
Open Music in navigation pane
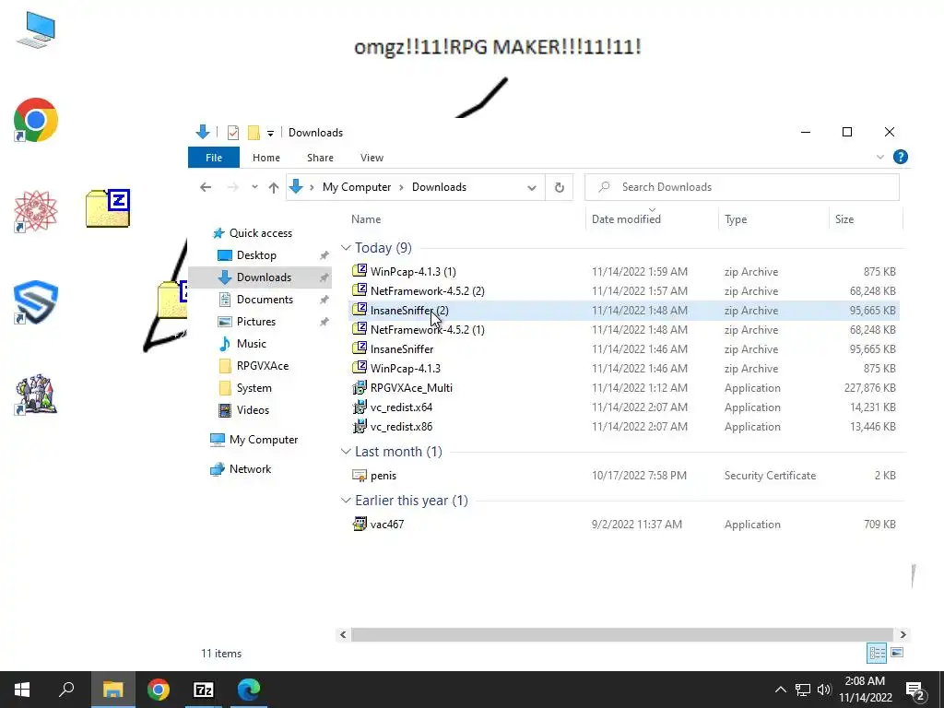tap(251, 344)
